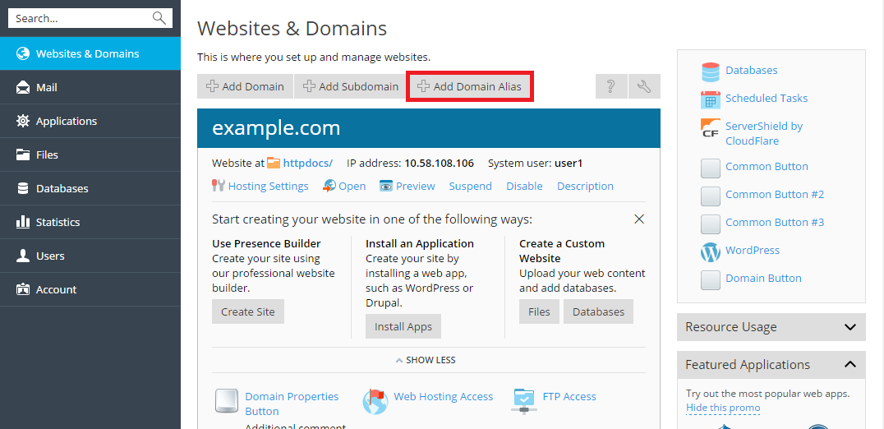Click the ServerShield CloudFlare icon
884x429 pixels.
coord(710,127)
